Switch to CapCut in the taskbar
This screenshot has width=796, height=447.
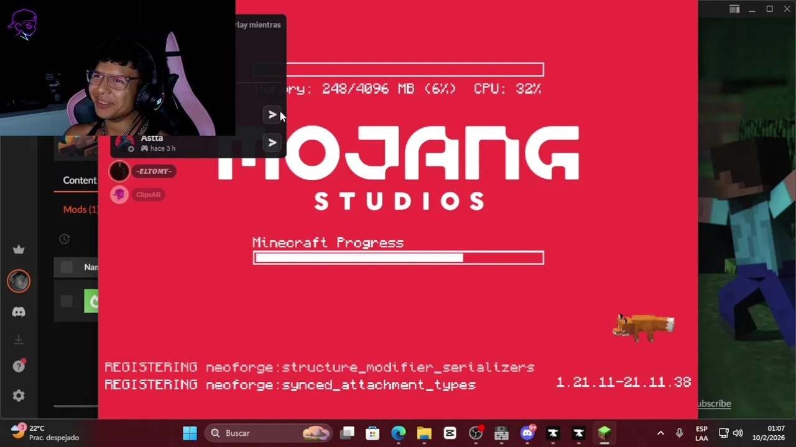[x=450, y=433]
